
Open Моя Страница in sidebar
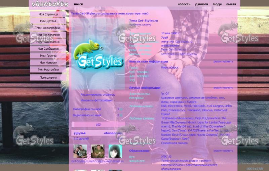click(x=48, y=14)
